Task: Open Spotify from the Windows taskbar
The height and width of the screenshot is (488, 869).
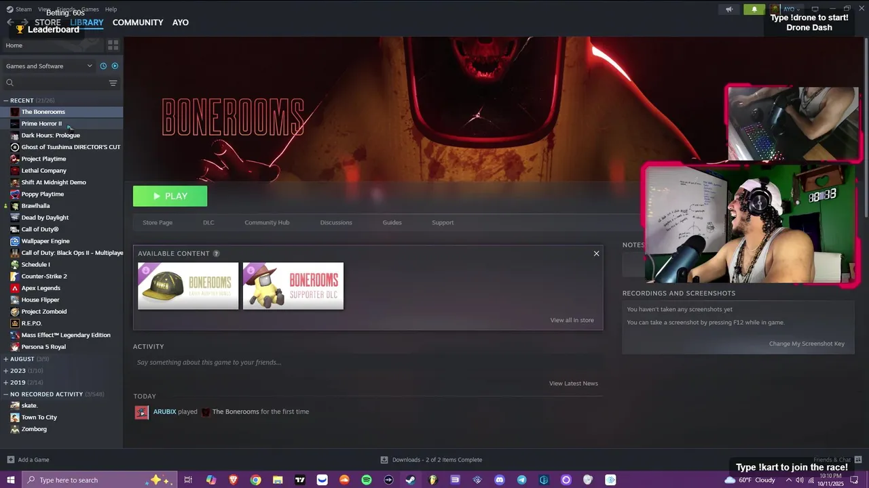Action: tap(367, 480)
